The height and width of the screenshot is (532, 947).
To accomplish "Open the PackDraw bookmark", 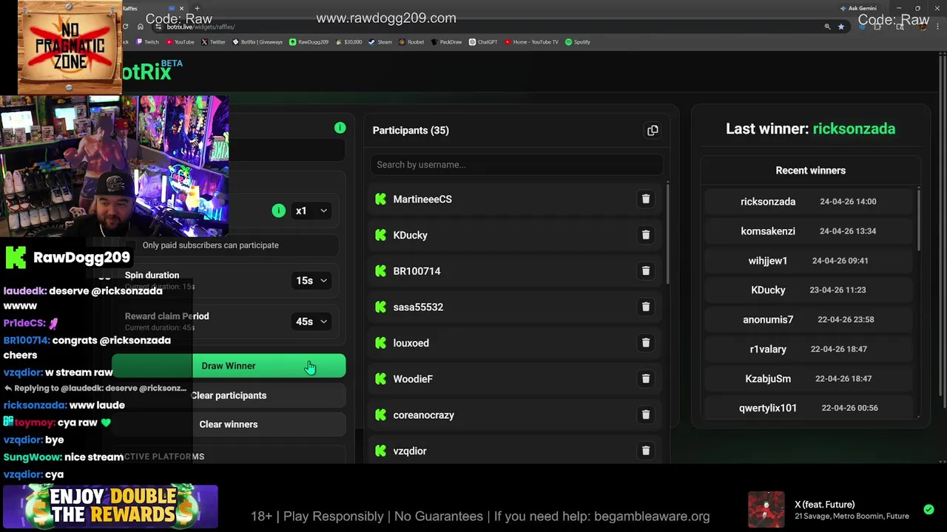I will [447, 42].
